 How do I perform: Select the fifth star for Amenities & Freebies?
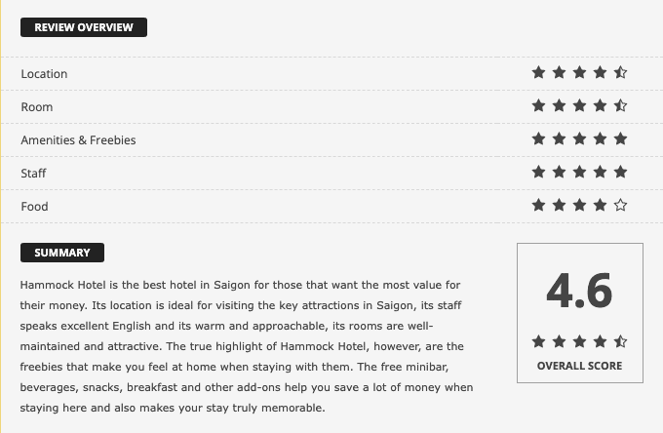pos(620,138)
